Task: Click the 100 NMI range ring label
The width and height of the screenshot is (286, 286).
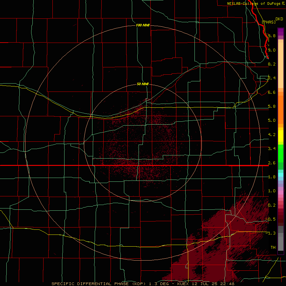Action: point(143,25)
